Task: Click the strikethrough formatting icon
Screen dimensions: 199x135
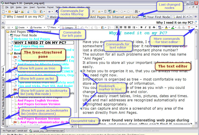Action: (154, 27)
